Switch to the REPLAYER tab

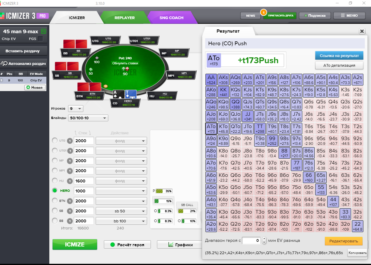[x=124, y=18]
